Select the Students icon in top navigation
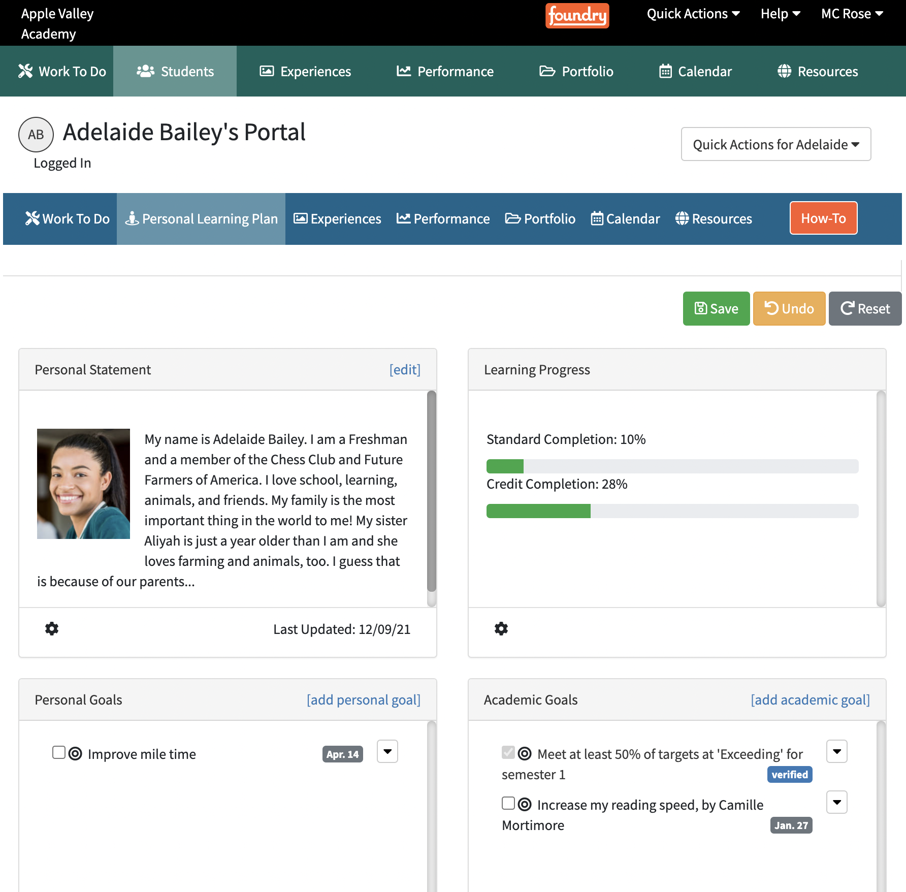The width and height of the screenshot is (906, 892). click(175, 71)
